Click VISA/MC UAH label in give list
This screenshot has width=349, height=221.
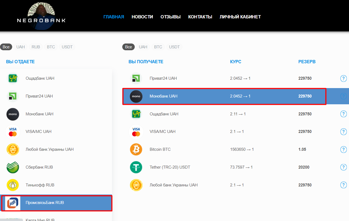[38, 132]
